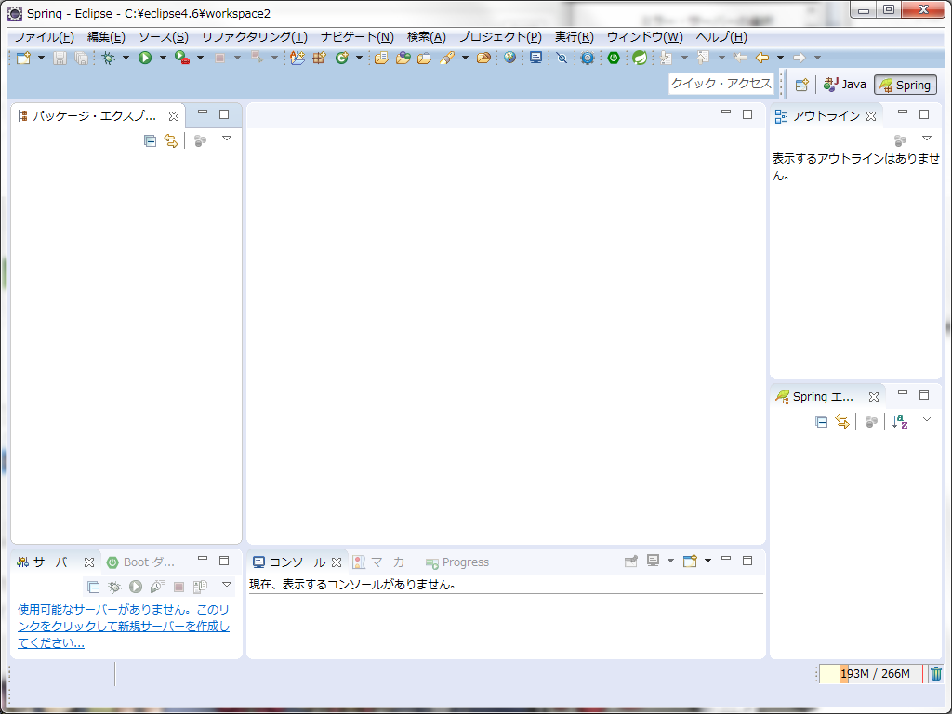This screenshot has width=952, height=714.
Task: Open the New Wizard toolbar icon
Action: point(22,57)
